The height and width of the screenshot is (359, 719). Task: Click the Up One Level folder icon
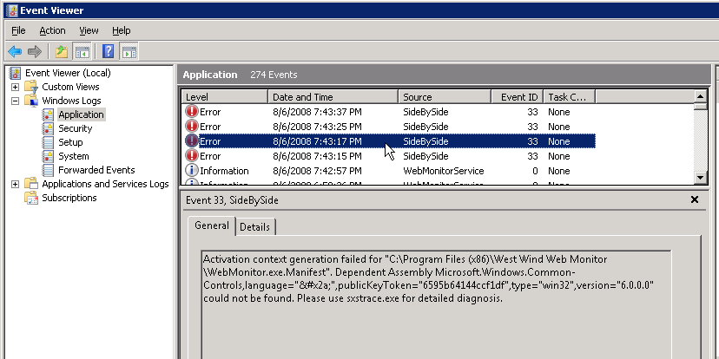click(62, 51)
